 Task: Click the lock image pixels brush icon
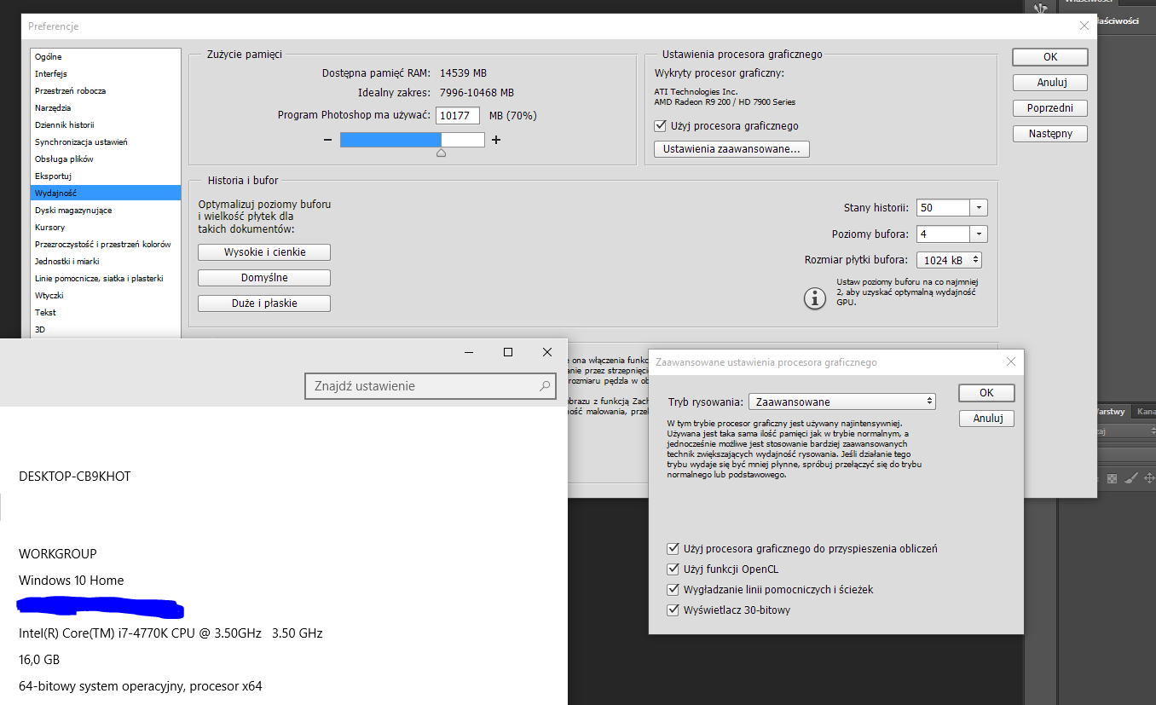pos(1130,478)
